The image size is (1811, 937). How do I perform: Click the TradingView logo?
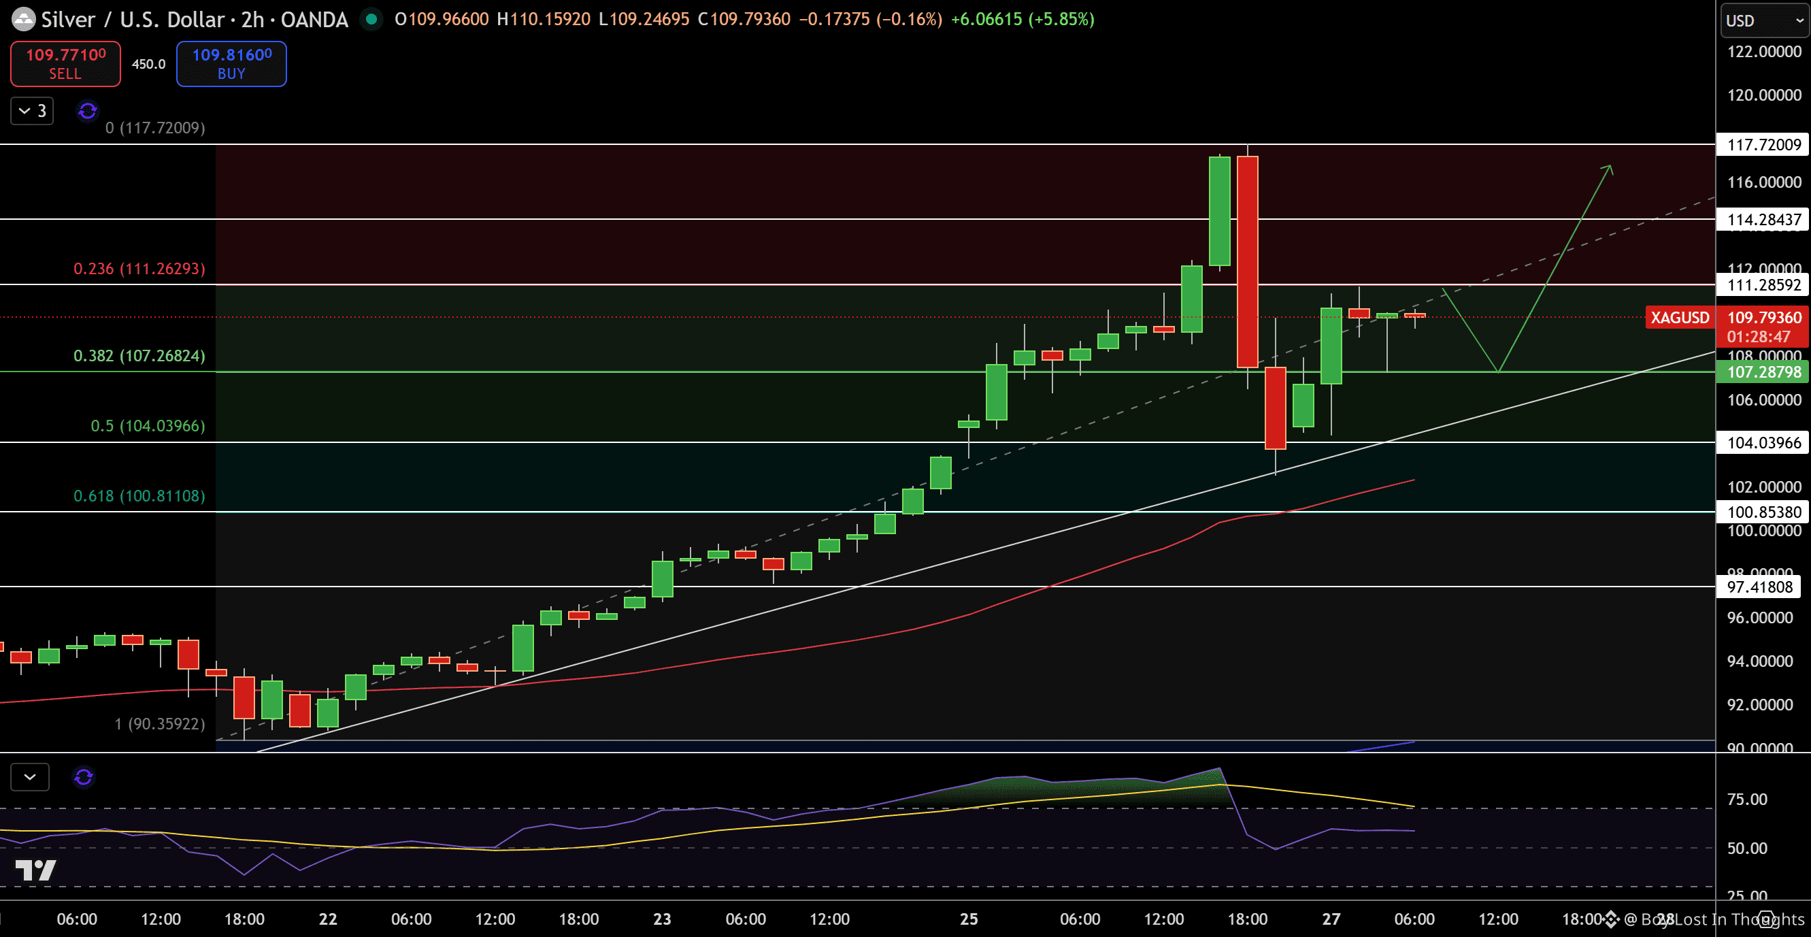click(x=35, y=870)
